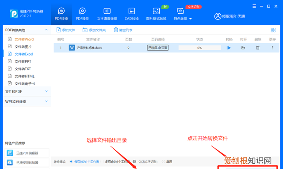Screen dimensions: 283x169
Task: Open 迅捷视频转换器 recommendation
Action: (27, 162)
